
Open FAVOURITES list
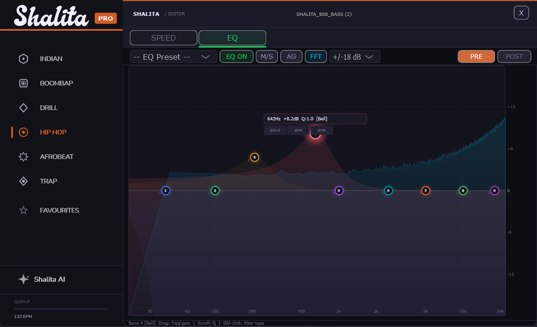pos(60,210)
